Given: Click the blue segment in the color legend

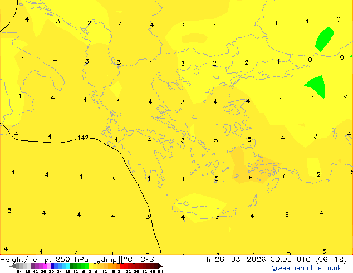Looking at the screenshot, I should (x=55, y=266).
